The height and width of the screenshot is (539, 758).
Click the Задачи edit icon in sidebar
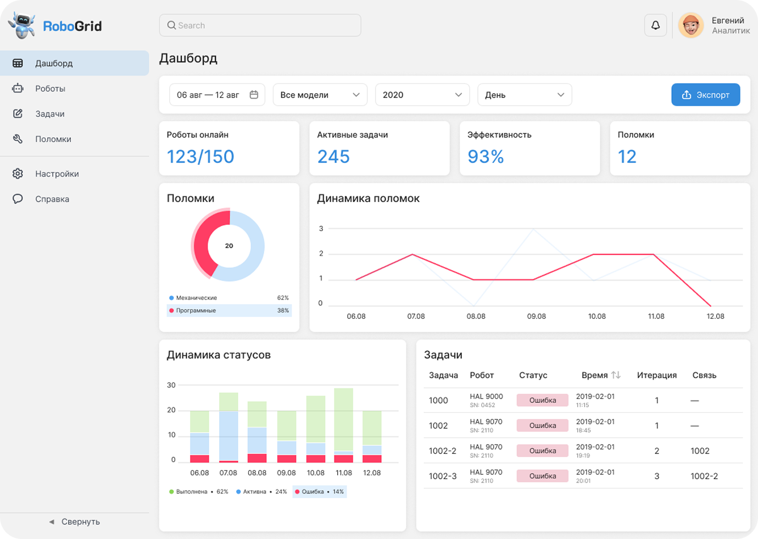pyautogui.click(x=18, y=114)
